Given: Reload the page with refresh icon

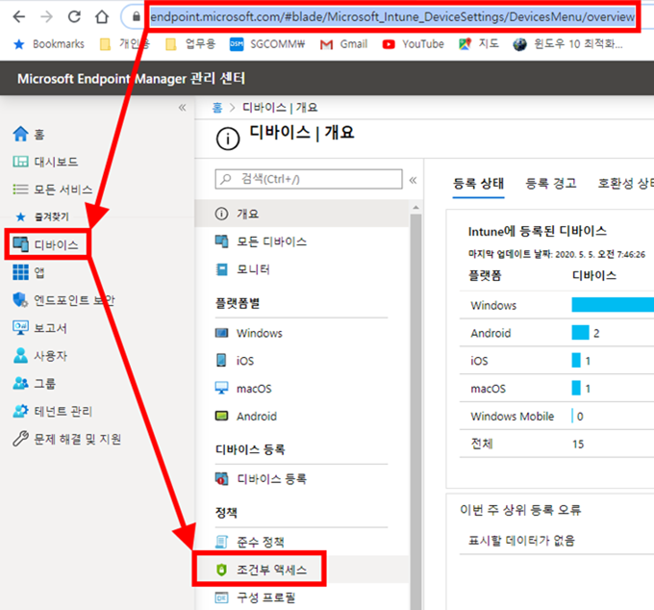Looking at the screenshot, I should point(74,17).
